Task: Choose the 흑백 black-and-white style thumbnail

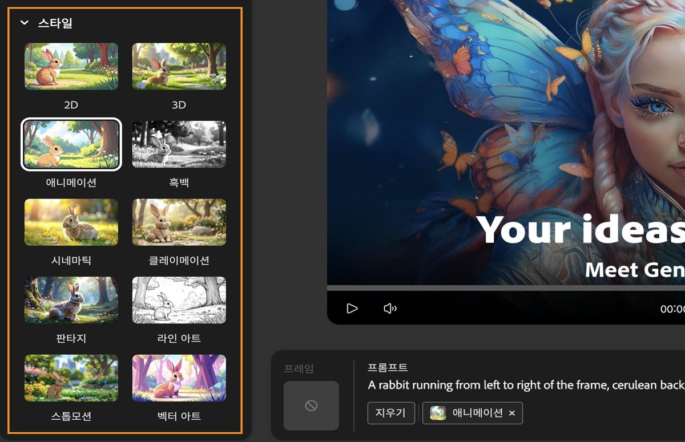Action: click(179, 144)
